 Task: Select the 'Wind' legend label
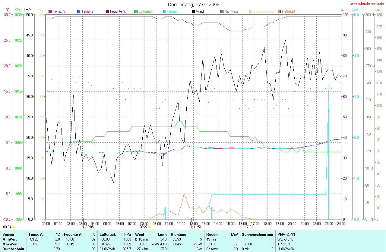[200, 11]
